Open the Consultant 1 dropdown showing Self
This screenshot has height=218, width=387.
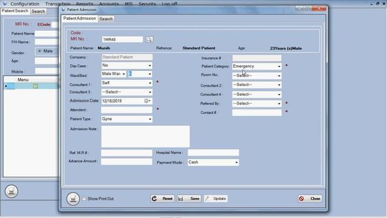click(150, 83)
